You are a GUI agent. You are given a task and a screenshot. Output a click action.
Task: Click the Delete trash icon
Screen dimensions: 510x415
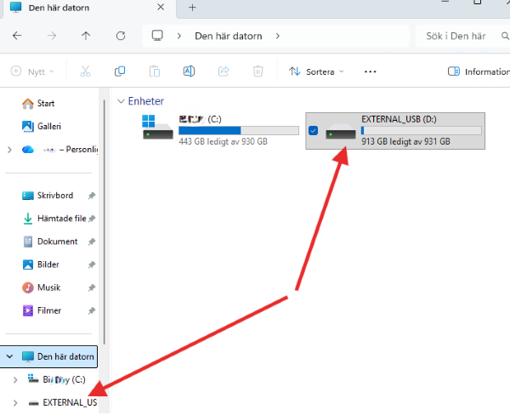pos(258,71)
